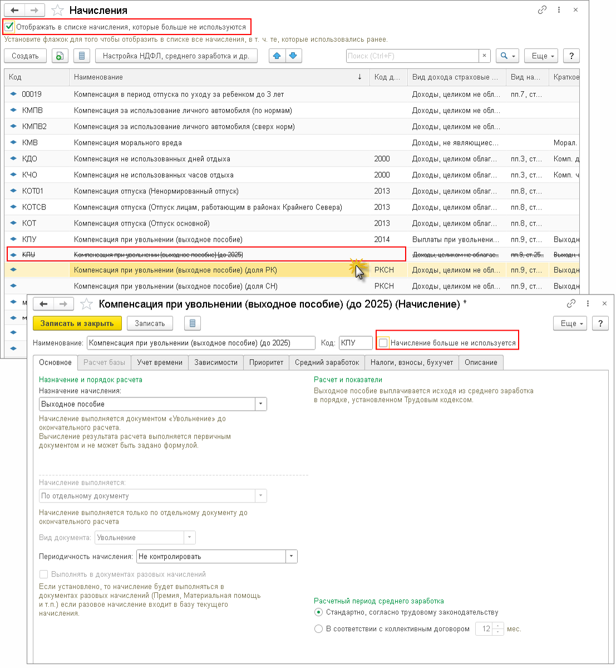Image resolution: width=616 pixels, height=668 pixels.
Task: Expand Начисление выполняется dropdown
Action: click(x=260, y=496)
